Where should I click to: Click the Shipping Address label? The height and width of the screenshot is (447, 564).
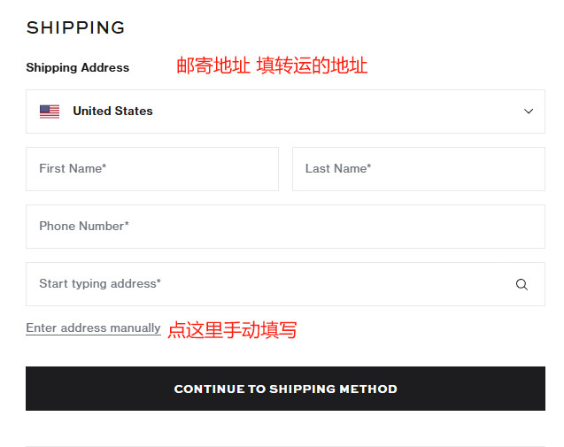78,67
